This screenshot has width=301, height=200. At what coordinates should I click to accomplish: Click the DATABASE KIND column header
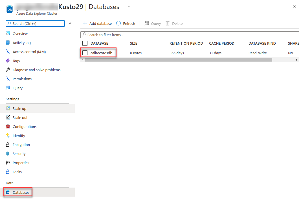(x=262, y=43)
